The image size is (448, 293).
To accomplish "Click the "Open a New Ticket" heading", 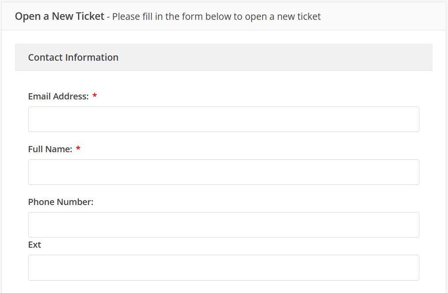I will point(59,16).
